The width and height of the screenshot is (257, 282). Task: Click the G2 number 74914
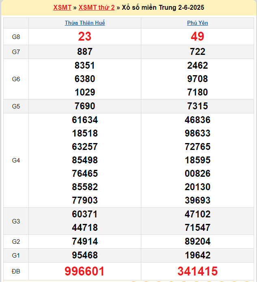[85, 241]
